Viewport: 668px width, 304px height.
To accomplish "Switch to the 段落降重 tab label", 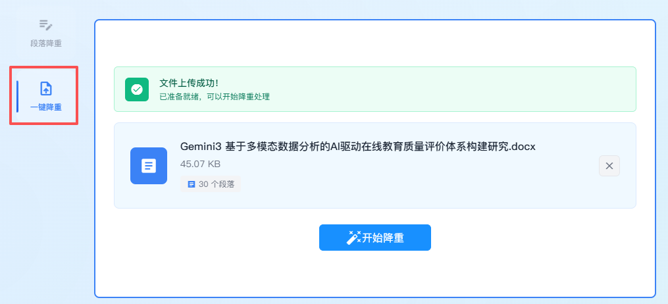I will 46,43.
